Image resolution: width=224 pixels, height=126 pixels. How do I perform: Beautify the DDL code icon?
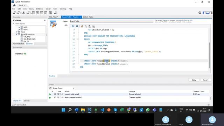coord(82,26)
